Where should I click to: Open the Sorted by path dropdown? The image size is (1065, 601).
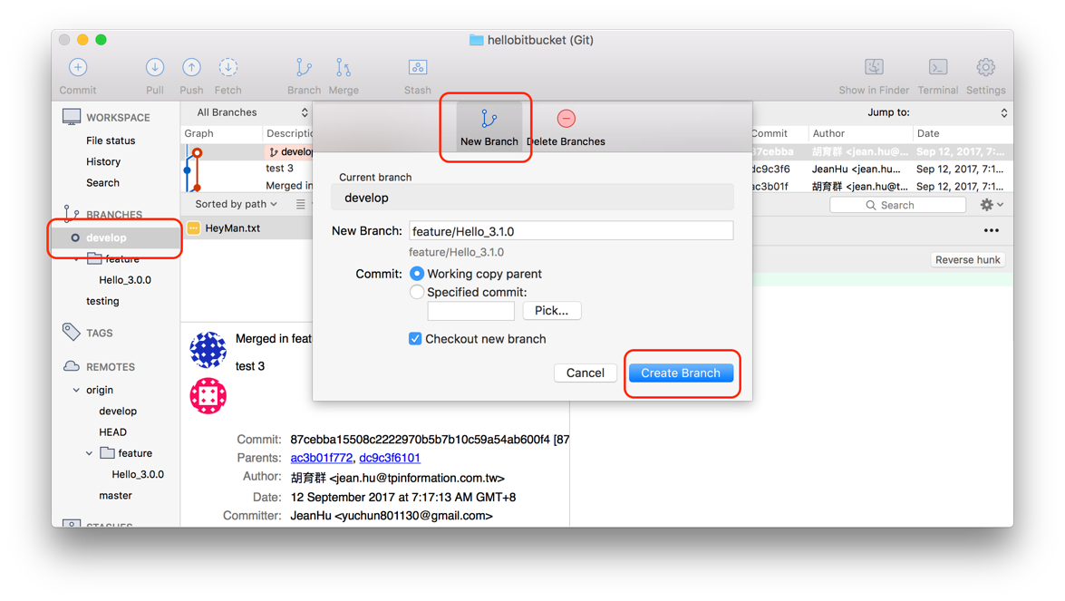pos(236,204)
